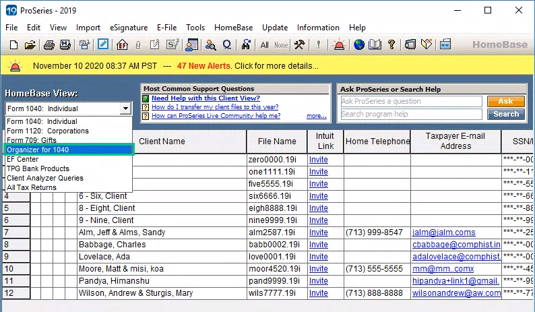The image size is (535, 312).
Task: Click the paperclip attachment icon
Action: (x=138, y=45)
